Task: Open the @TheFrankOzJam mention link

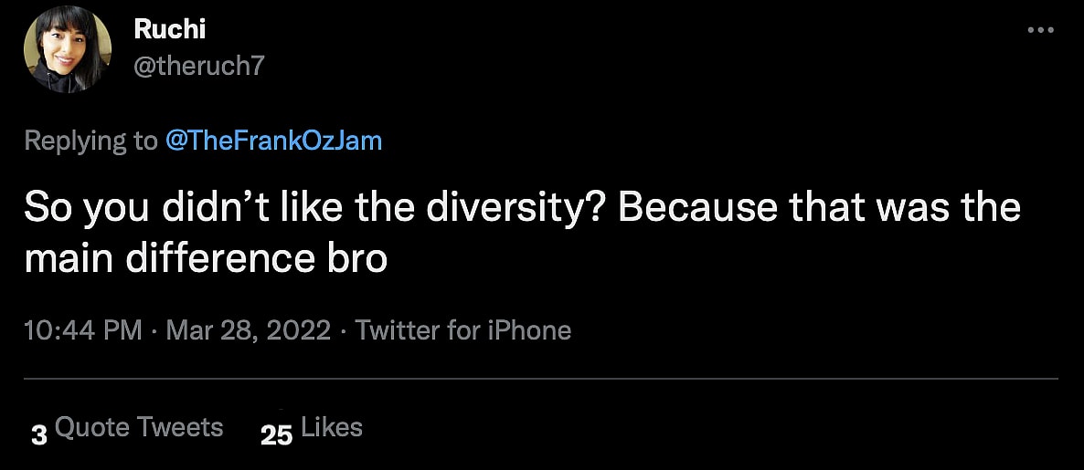Action: tap(272, 141)
